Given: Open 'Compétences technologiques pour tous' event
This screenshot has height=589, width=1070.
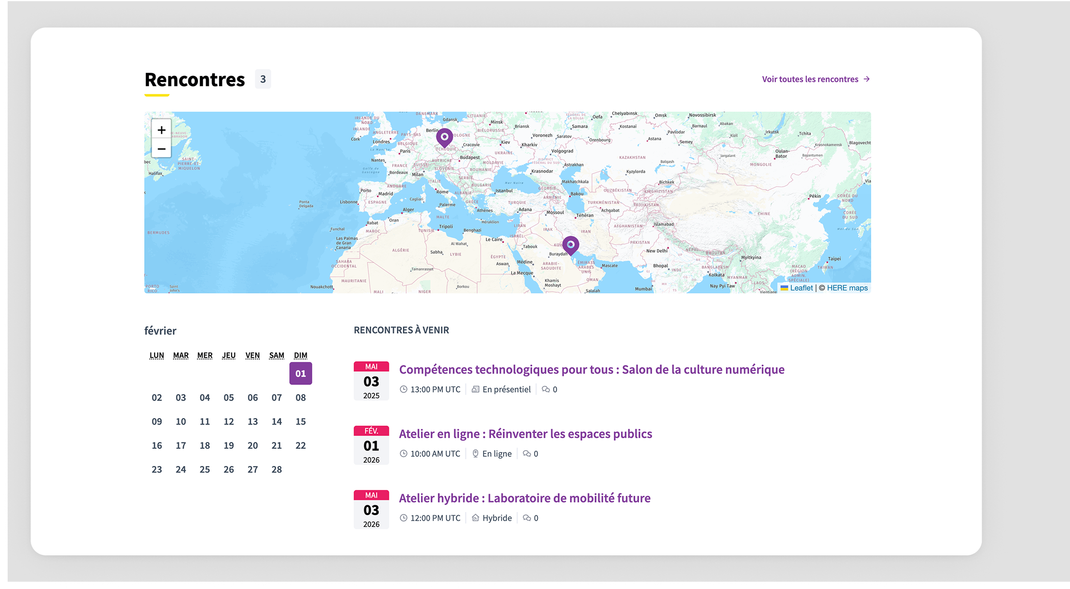Looking at the screenshot, I should (591, 369).
